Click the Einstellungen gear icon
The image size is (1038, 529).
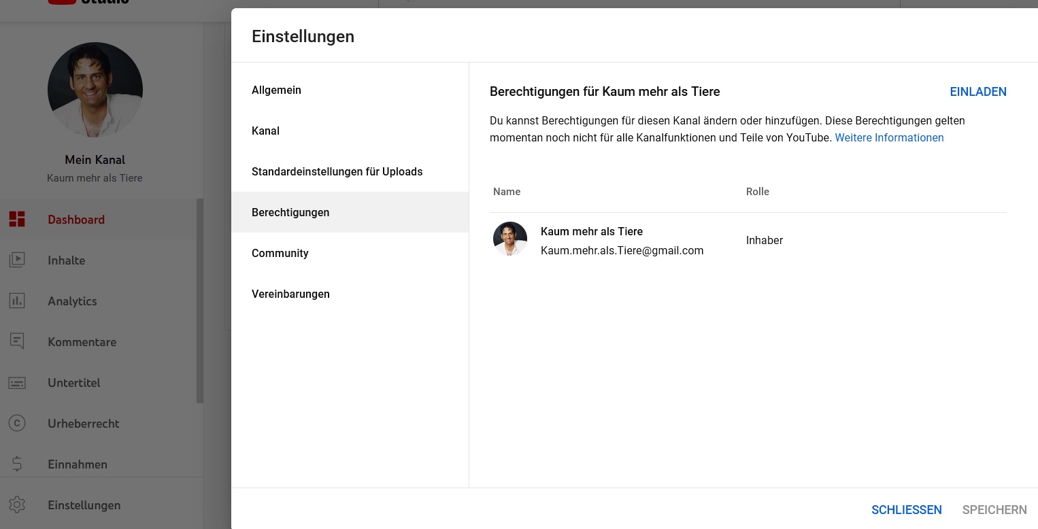click(x=17, y=505)
